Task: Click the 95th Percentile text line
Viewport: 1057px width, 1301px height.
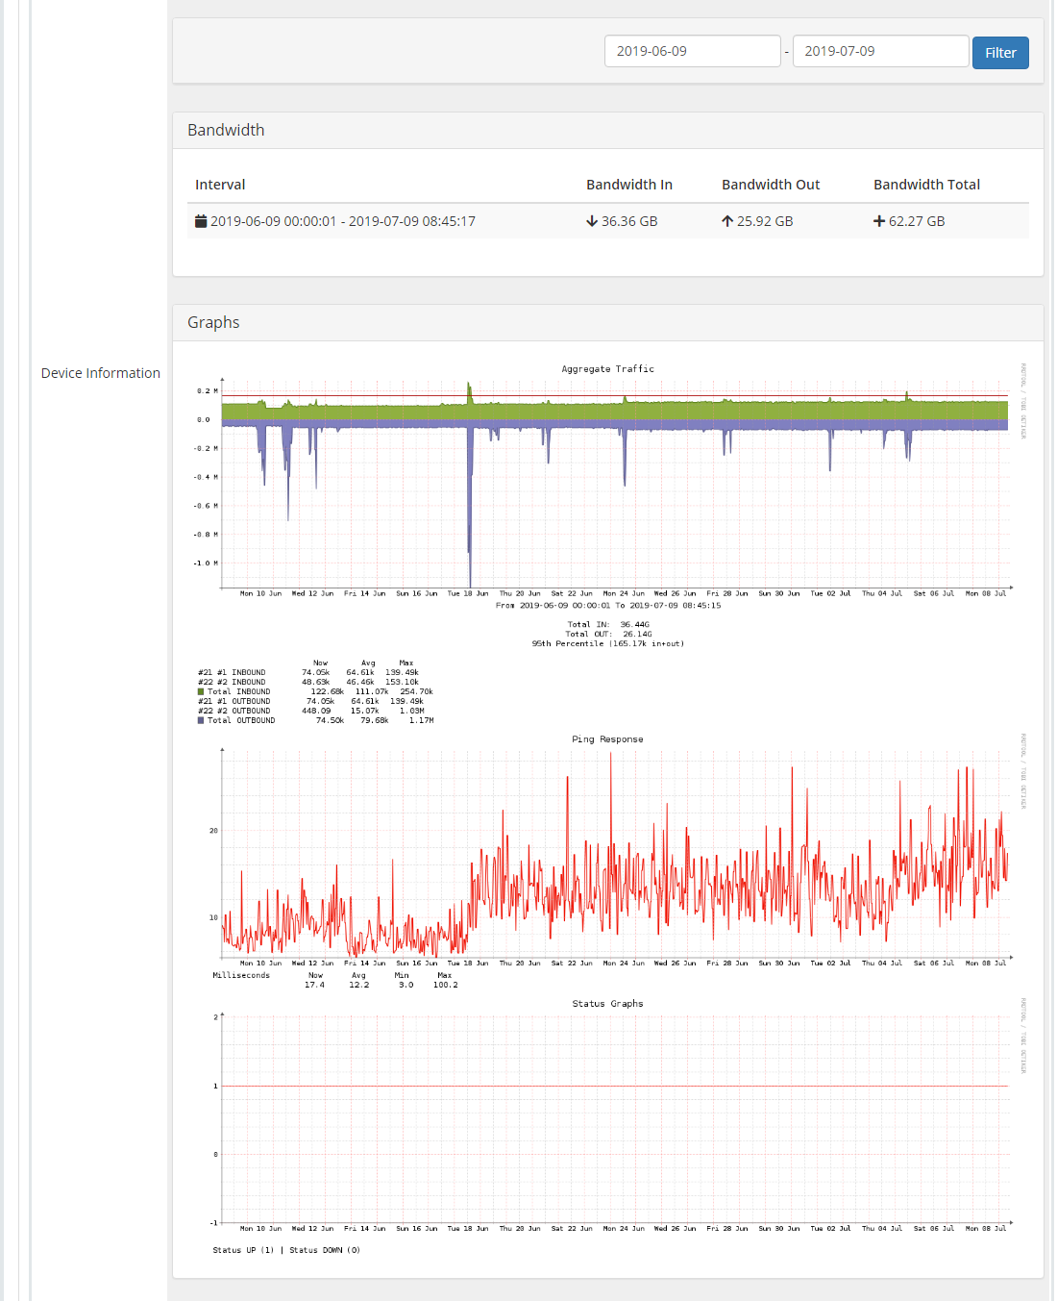Action: tap(608, 644)
